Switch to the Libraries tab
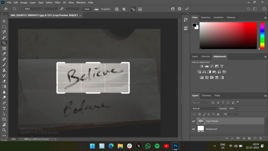This screenshot has width=268, height=151. point(205,57)
